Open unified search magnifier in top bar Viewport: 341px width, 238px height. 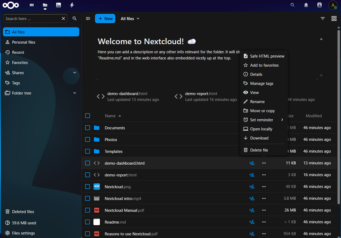pos(293,5)
